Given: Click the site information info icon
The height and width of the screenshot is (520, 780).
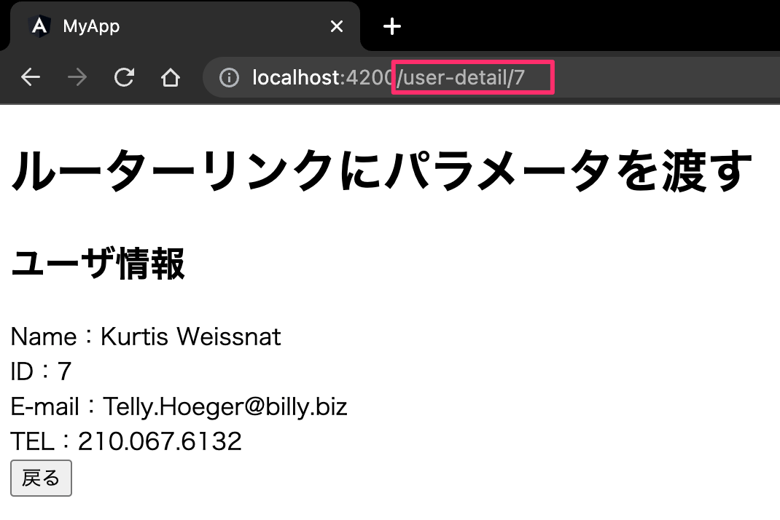Looking at the screenshot, I should [228, 77].
